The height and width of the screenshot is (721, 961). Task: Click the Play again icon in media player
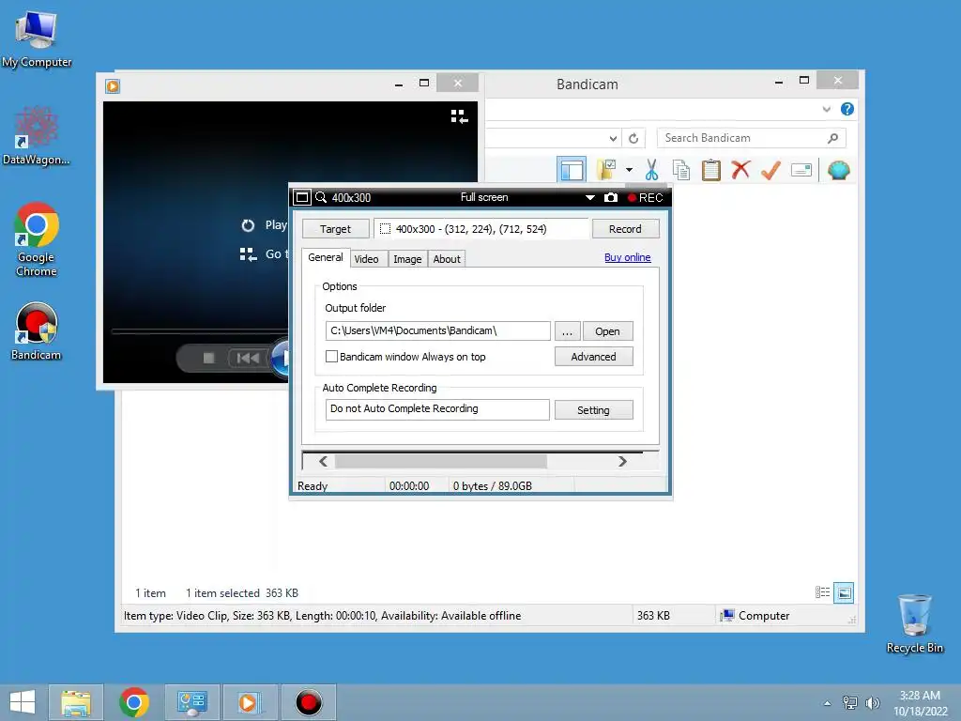point(248,225)
